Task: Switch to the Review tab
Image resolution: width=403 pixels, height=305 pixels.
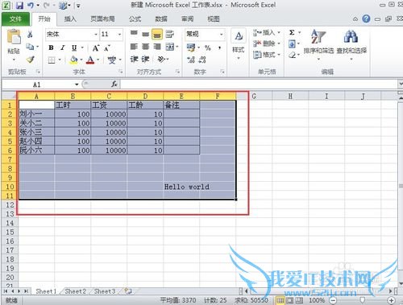Action: pyautogui.click(x=187, y=19)
